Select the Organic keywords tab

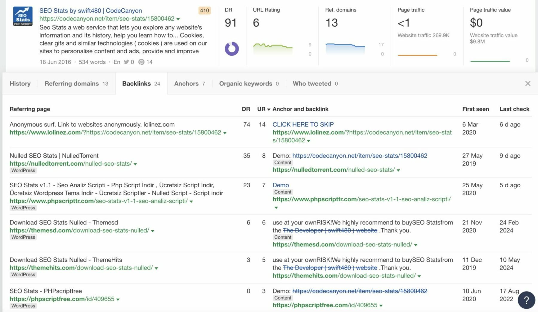click(249, 84)
